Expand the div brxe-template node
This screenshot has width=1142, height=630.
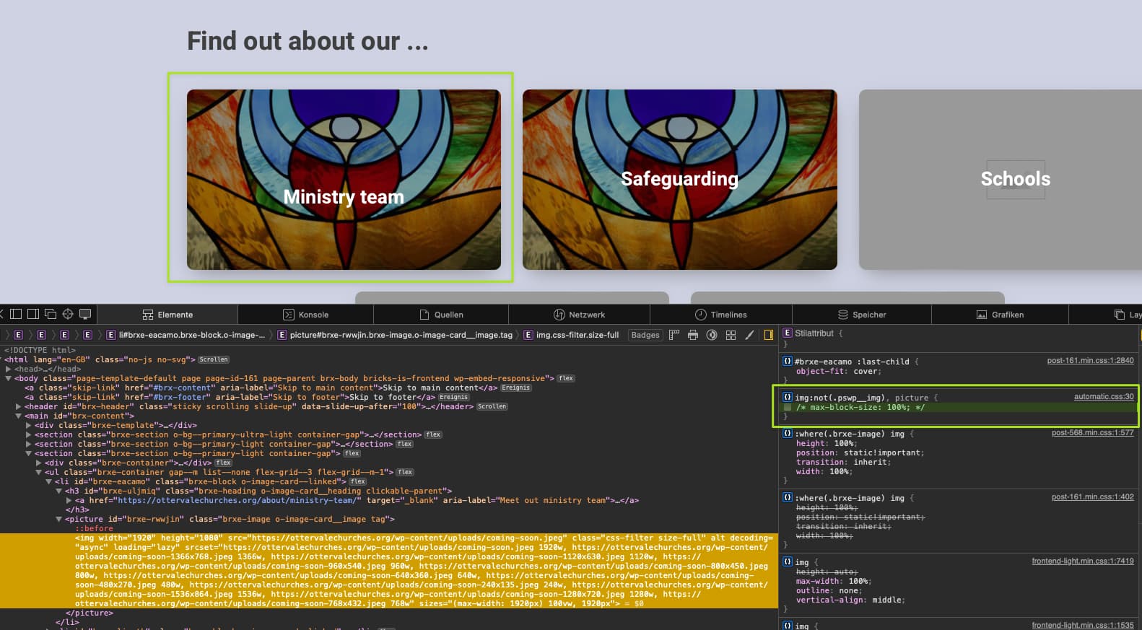point(29,425)
